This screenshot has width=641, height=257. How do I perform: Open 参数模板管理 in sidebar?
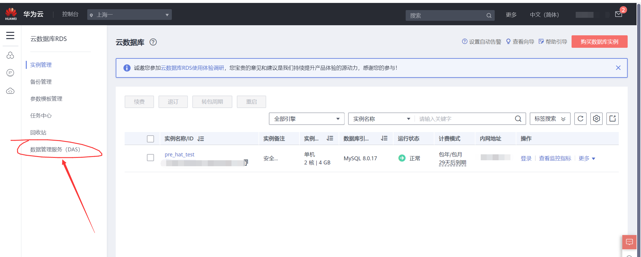point(46,99)
